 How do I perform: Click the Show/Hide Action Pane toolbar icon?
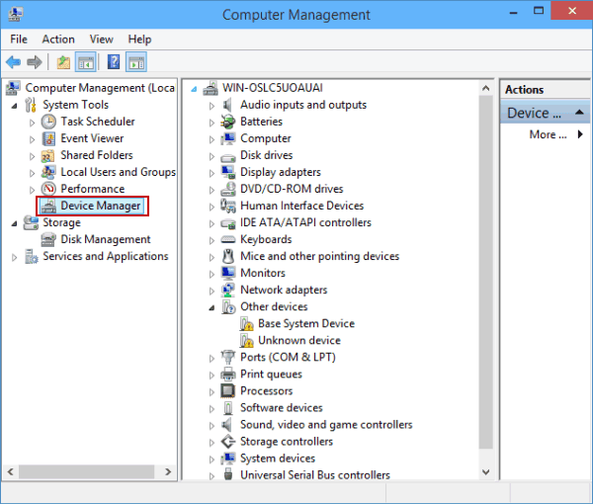point(136,62)
